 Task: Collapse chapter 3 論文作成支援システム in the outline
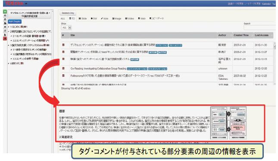tap(9, 45)
